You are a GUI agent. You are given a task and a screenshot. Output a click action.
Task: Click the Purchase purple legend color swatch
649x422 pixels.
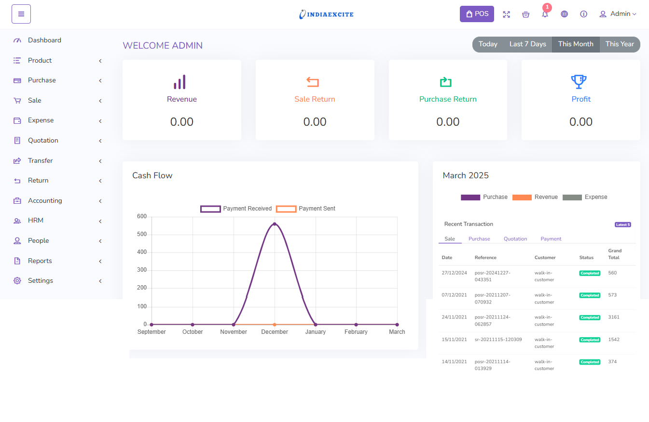click(470, 198)
